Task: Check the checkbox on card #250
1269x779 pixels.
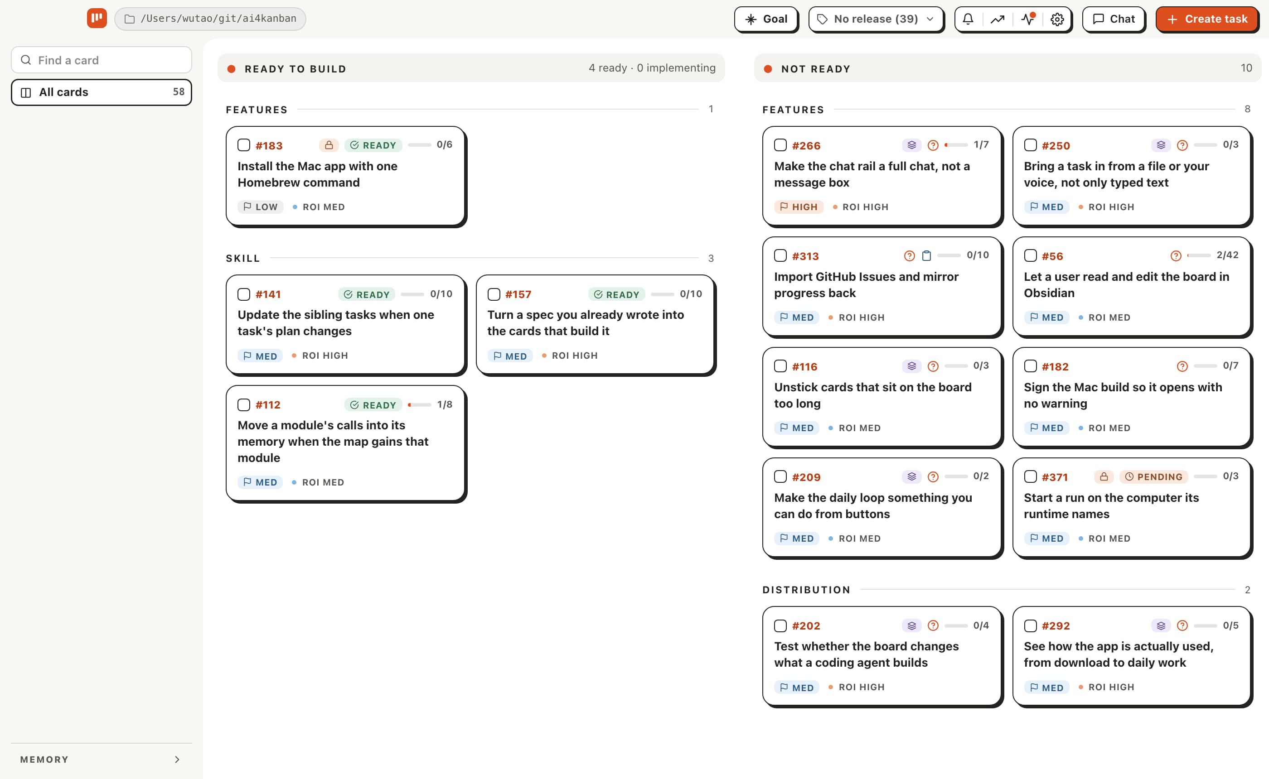Action: click(x=1030, y=145)
